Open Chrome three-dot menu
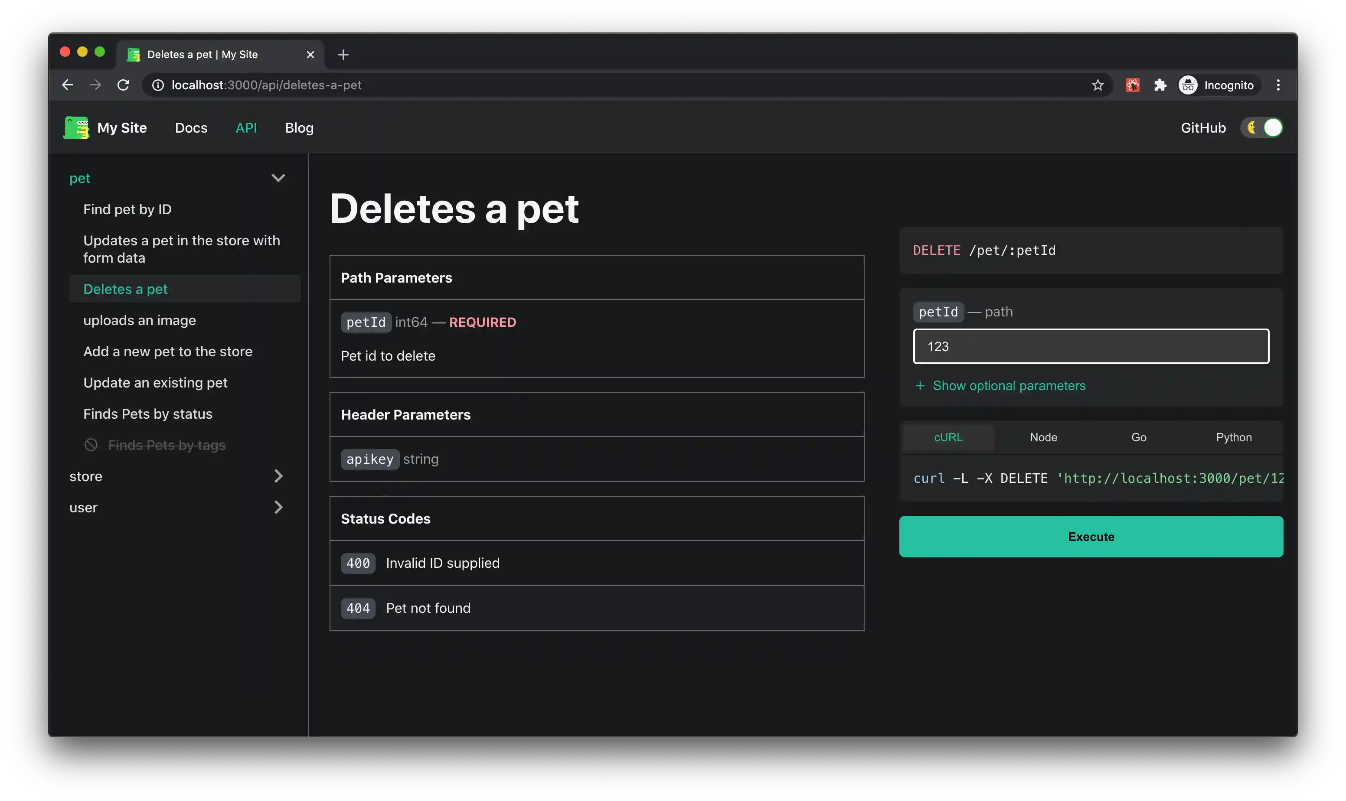1346x801 pixels. point(1277,85)
